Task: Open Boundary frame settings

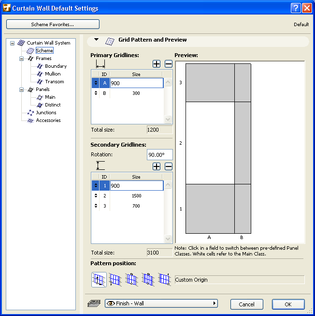Action: tap(56, 66)
